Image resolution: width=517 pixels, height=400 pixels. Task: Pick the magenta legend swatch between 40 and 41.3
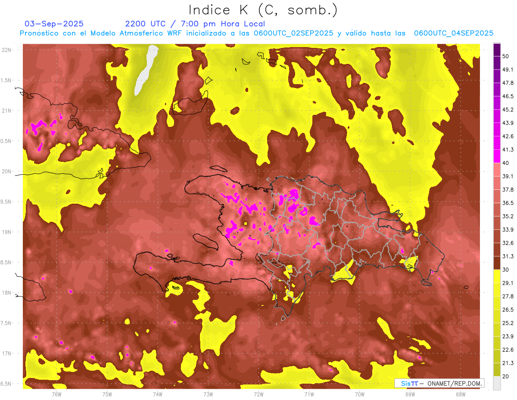pyautogui.click(x=497, y=156)
